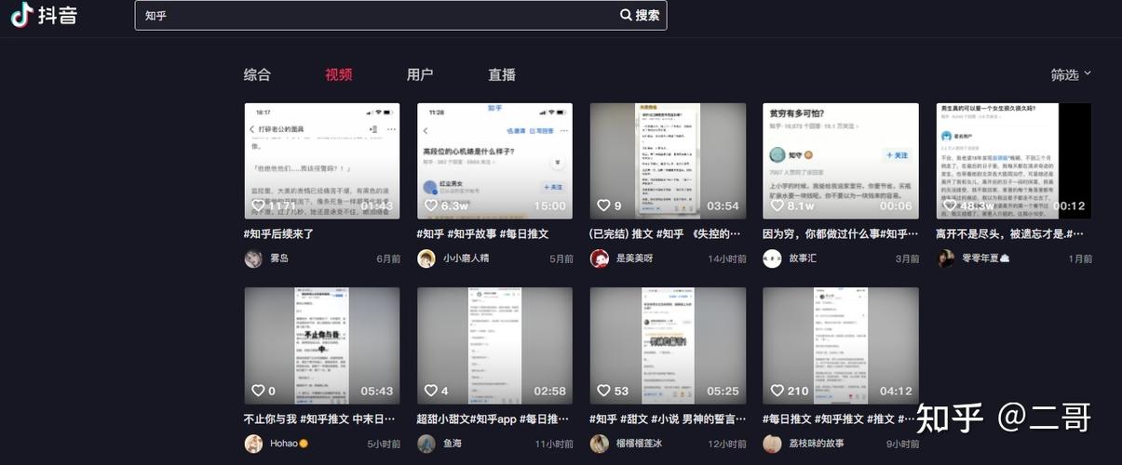Open the video thumbnail with duration 15:00
The width and height of the screenshot is (1122, 465).
tap(494, 161)
